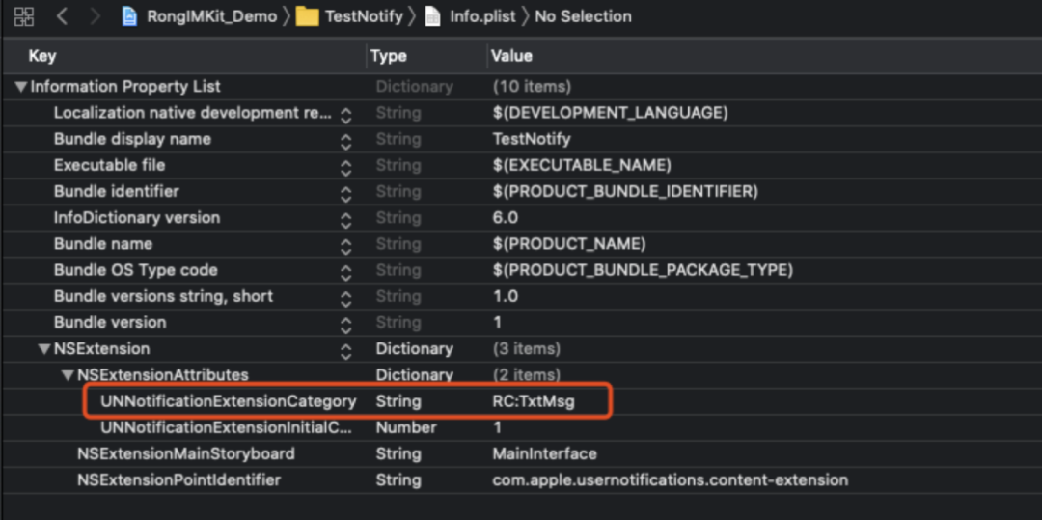1042x520 pixels.
Task: Click the RongIMKit_Demo project icon
Action: pyautogui.click(x=129, y=16)
